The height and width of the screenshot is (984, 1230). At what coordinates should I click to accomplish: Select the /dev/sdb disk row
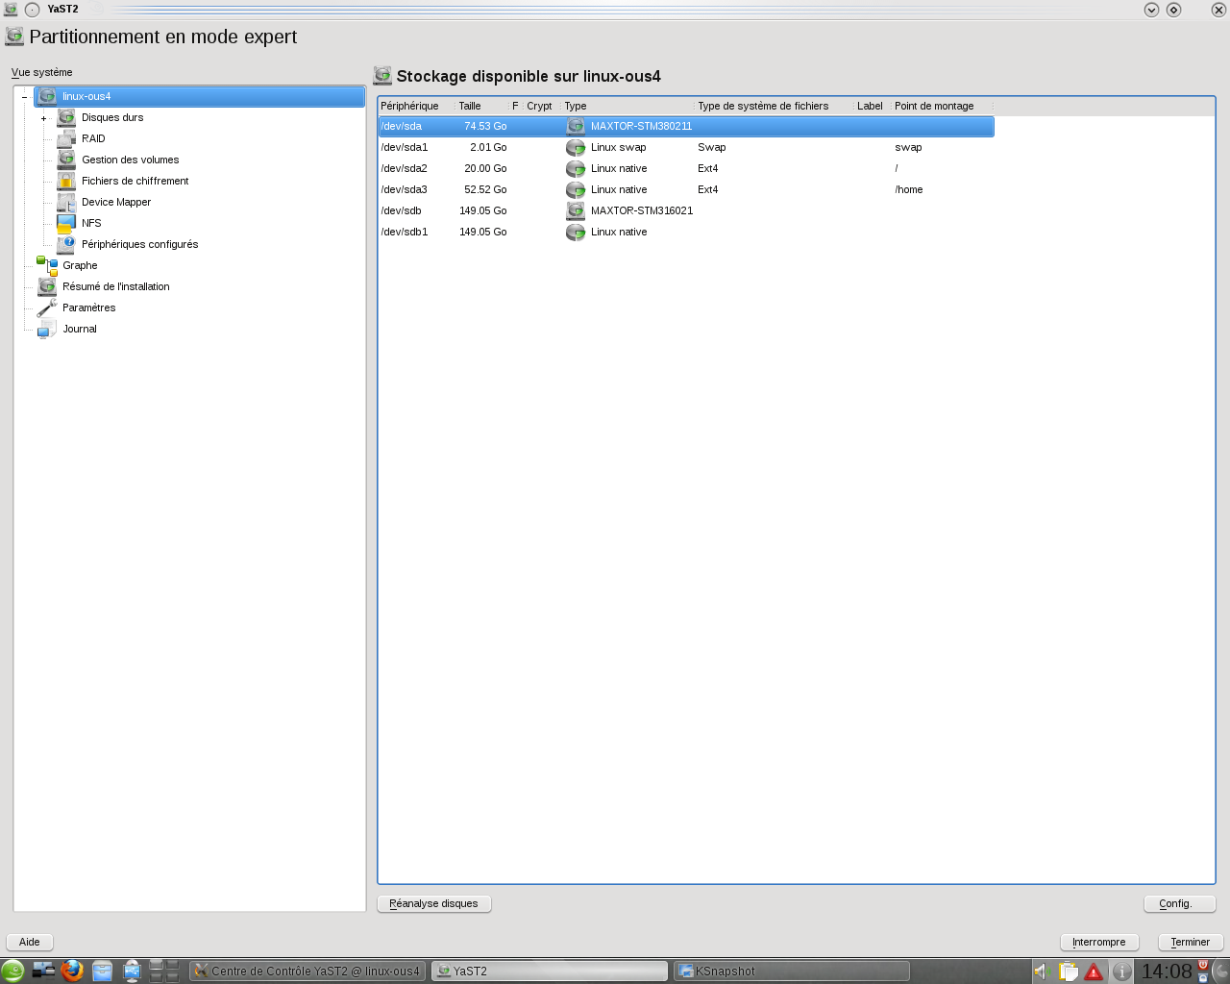tap(686, 210)
